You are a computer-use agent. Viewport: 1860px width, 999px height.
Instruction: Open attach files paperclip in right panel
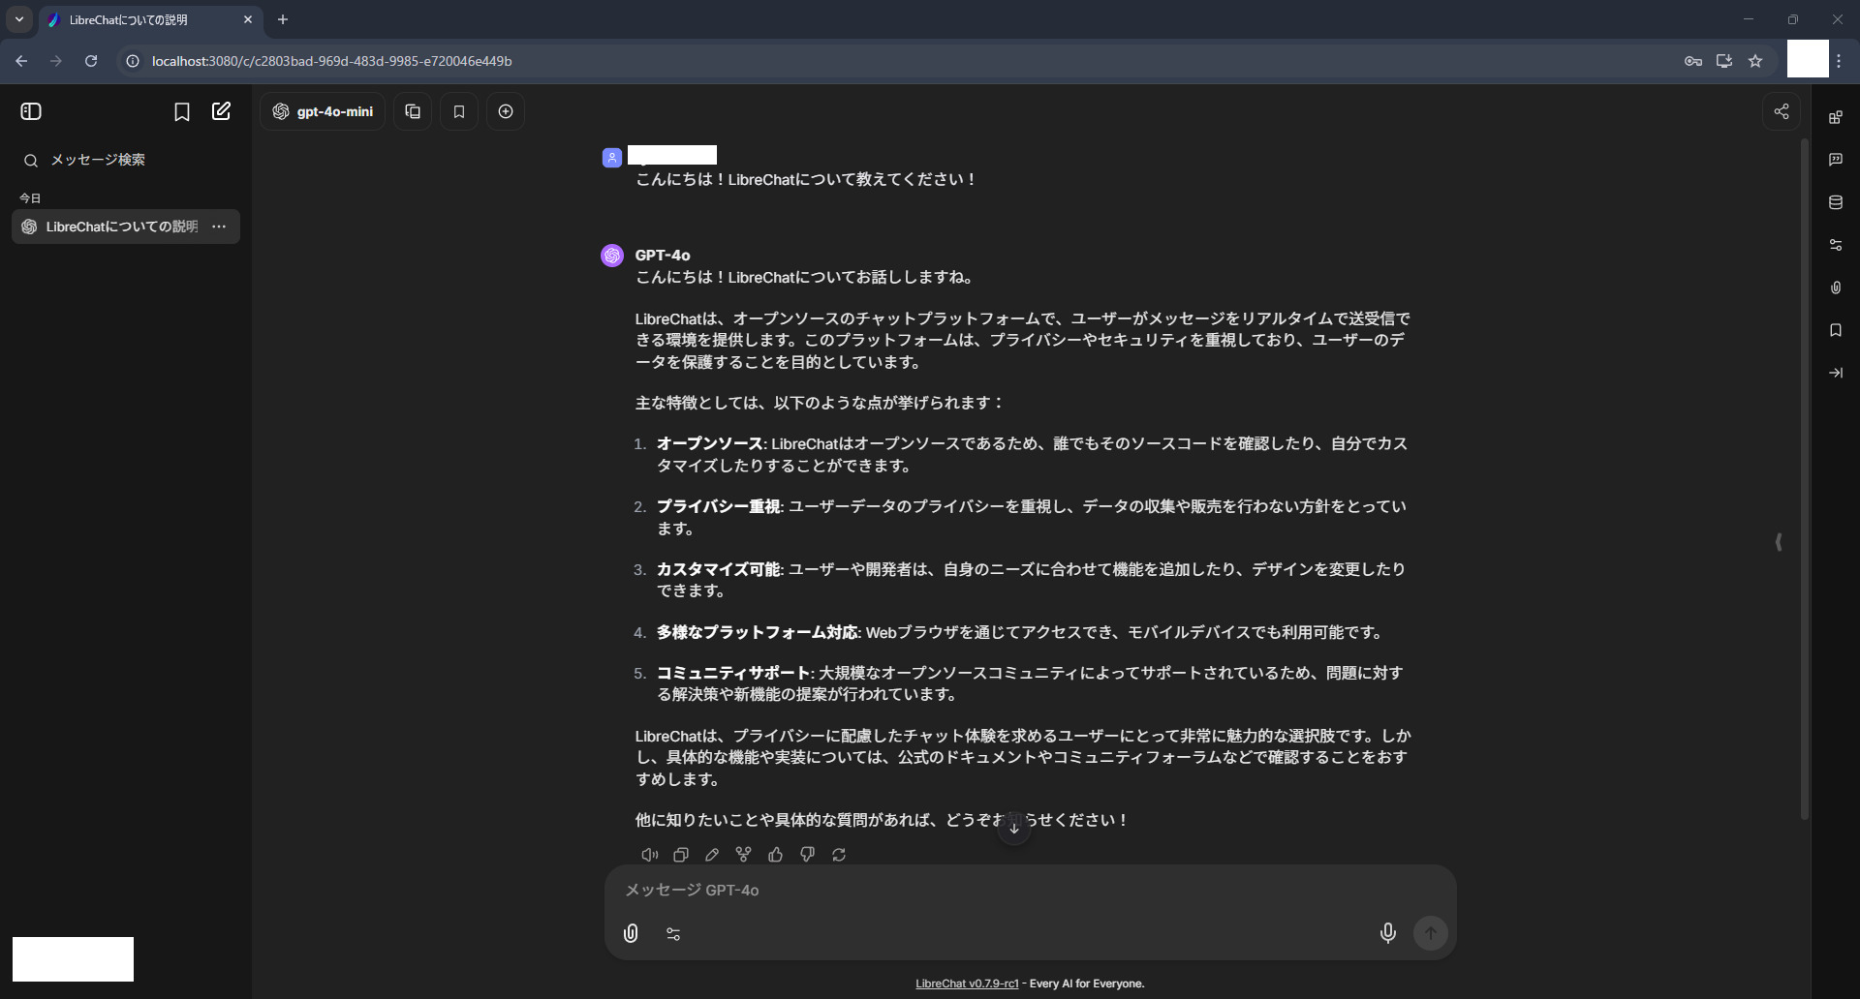pyautogui.click(x=1836, y=288)
